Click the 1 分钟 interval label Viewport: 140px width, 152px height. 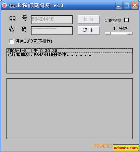point(120,29)
